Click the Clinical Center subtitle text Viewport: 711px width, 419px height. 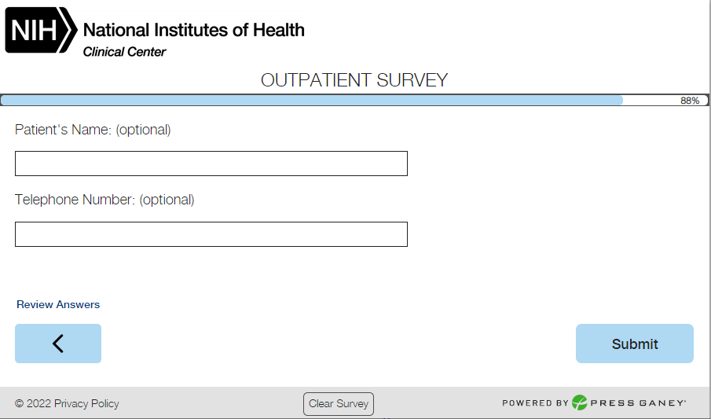click(124, 52)
